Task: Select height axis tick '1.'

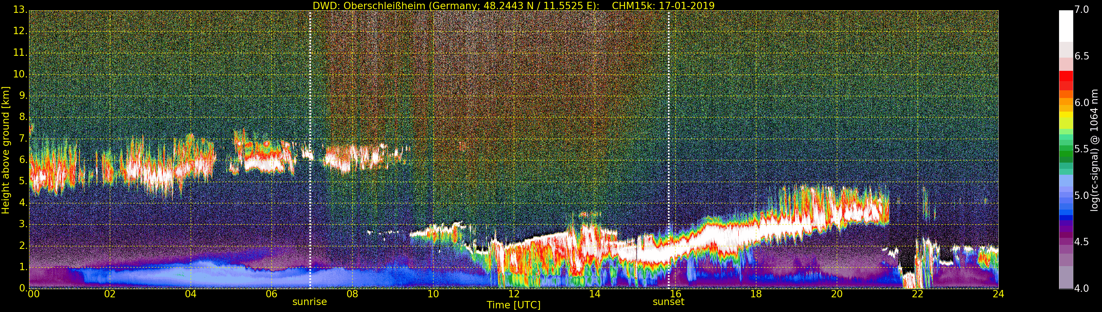Action: click(23, 267)
